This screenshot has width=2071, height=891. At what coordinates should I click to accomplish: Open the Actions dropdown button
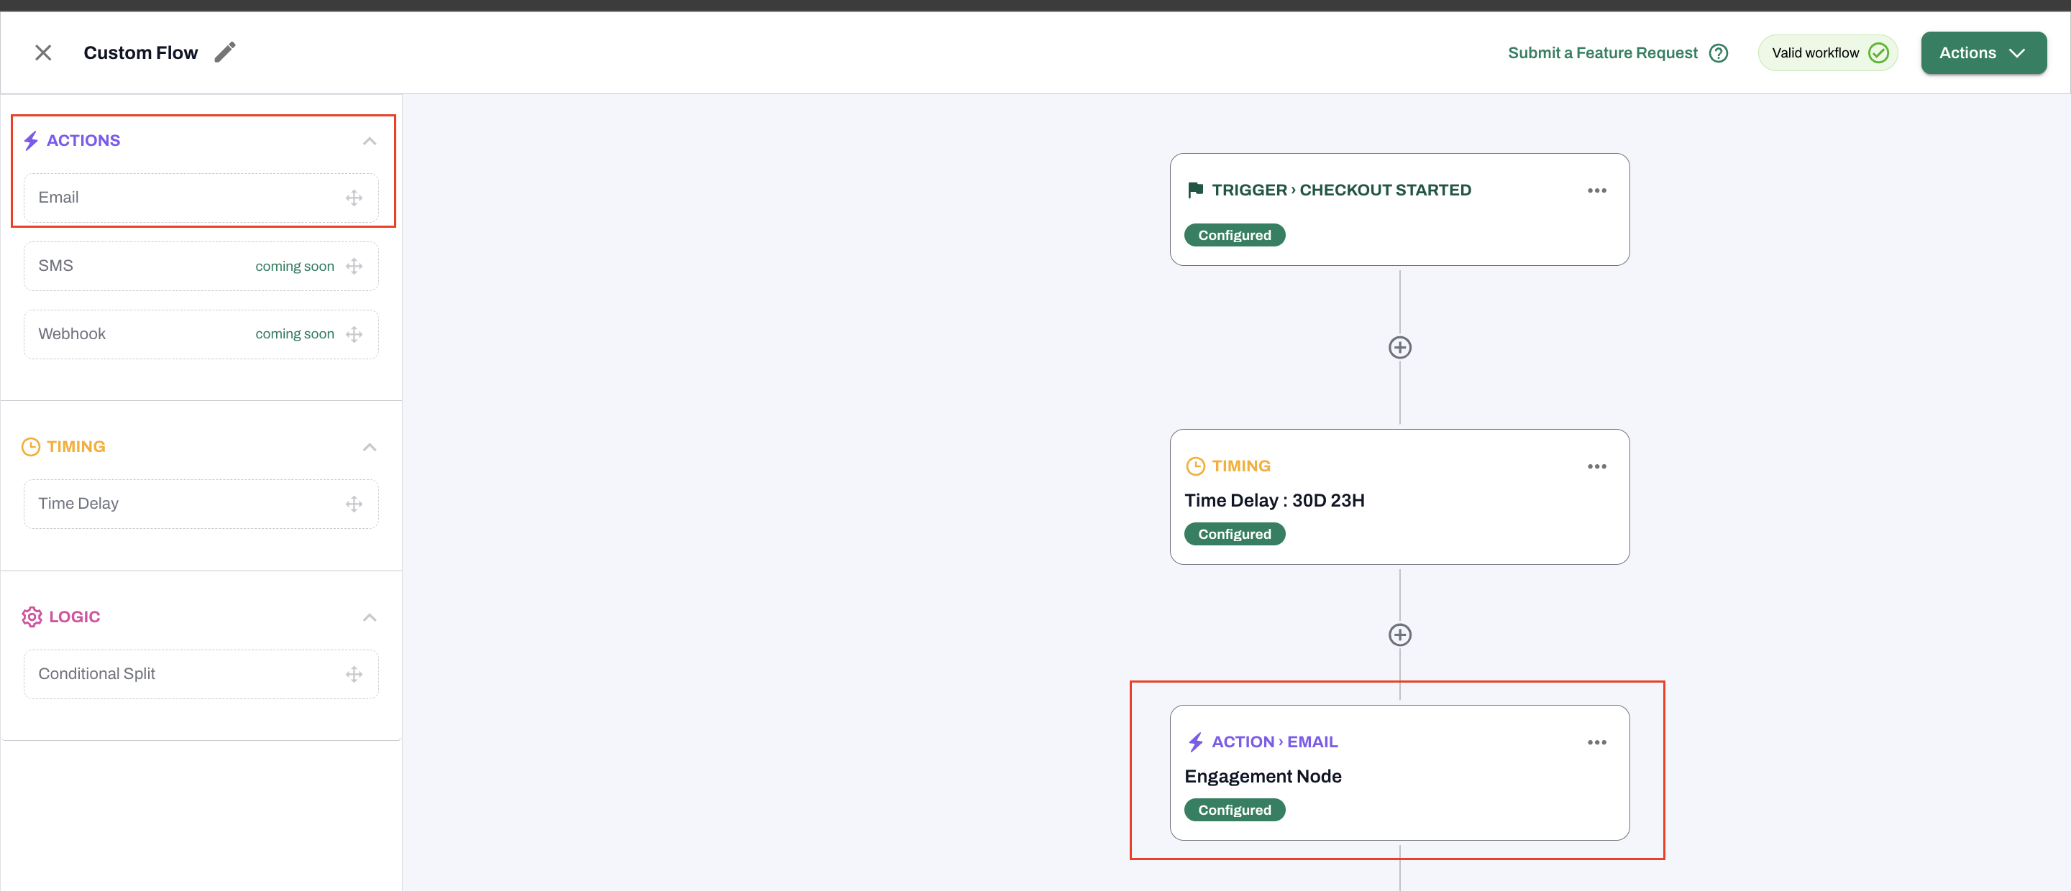1983,53
